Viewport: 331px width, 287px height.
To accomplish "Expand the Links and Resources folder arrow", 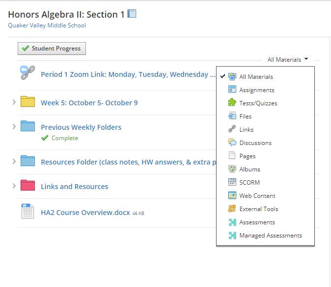I will pyautogui.click(x=14, y=186).
